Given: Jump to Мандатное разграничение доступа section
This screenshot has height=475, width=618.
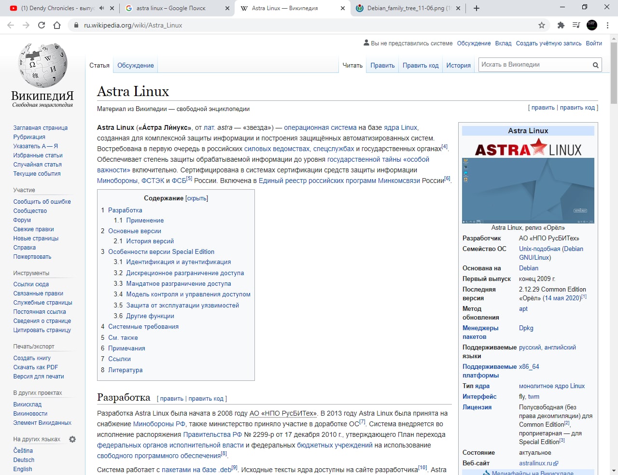Looking at the screenshot, I should pyautogui.click(x=179, y=283).
